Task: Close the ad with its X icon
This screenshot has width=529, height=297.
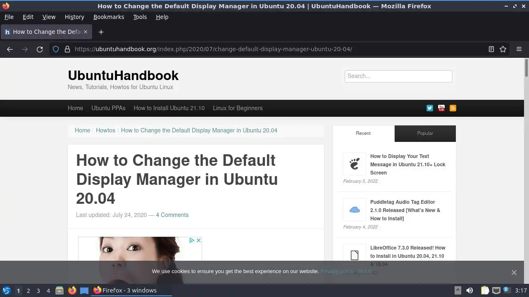Action: [198, 240]
